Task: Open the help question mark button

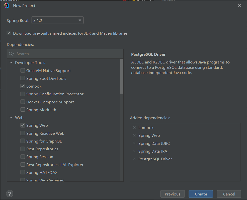Action: click(10, 194)
